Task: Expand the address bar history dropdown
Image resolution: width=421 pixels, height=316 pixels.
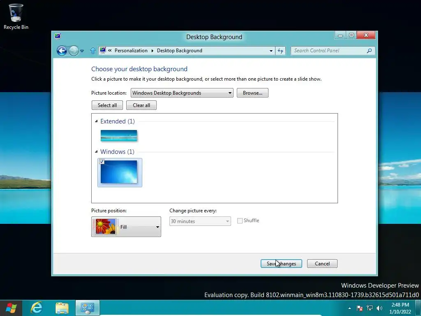Action: tap(271, 51)
